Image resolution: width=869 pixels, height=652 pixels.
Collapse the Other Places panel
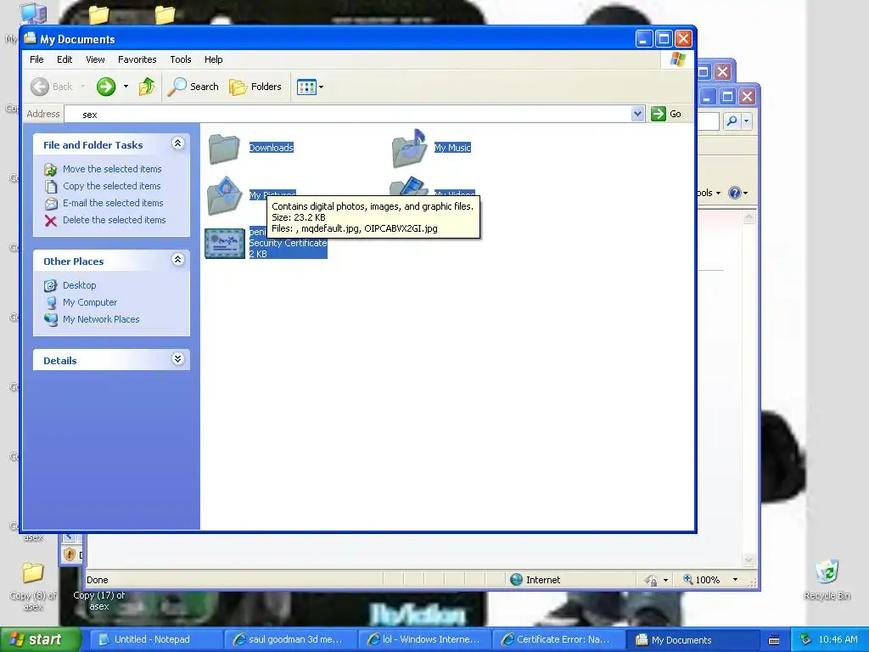[178, 260]
